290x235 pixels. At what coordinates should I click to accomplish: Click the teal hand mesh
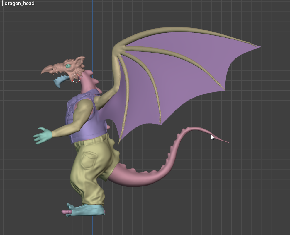pyautogui.click(x=43, y=135)
